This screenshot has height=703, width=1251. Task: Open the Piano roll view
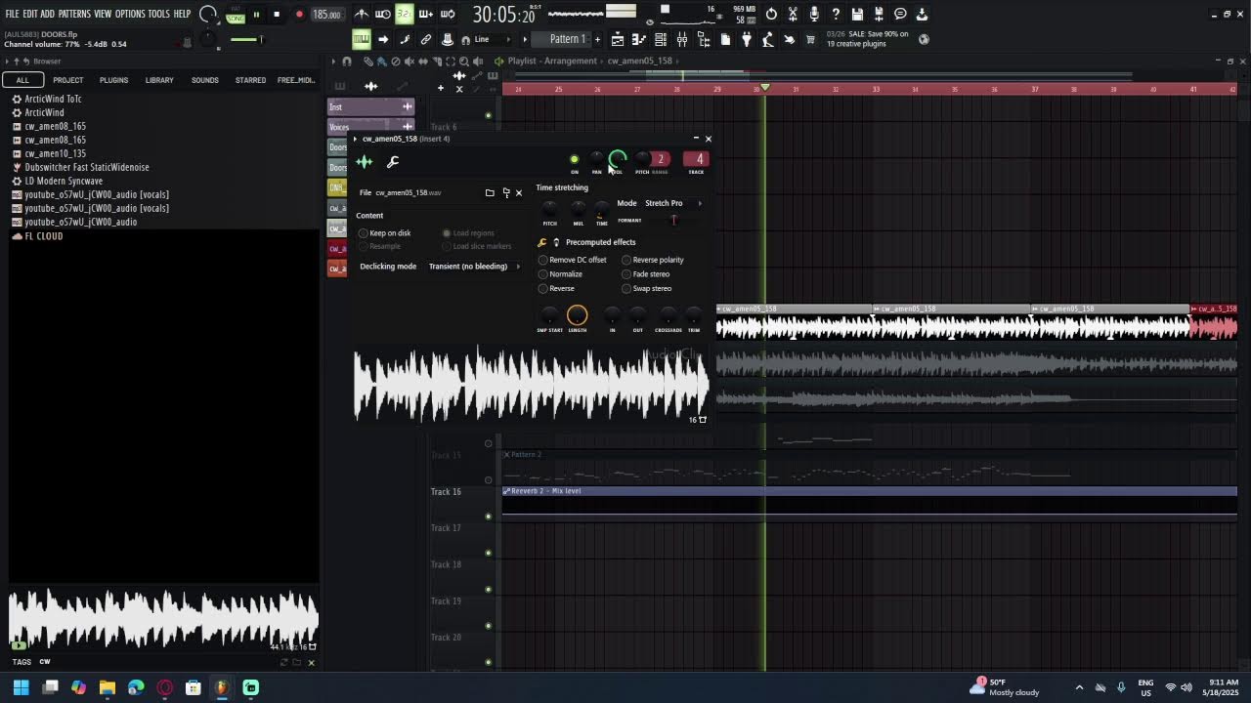(638, 39)
